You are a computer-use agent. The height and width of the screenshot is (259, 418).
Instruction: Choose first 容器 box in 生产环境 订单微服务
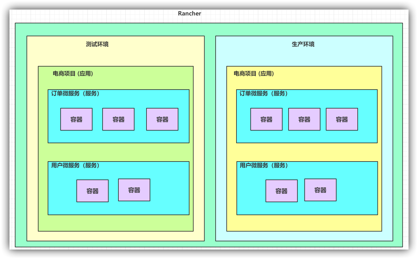click(x=266, y=119)
